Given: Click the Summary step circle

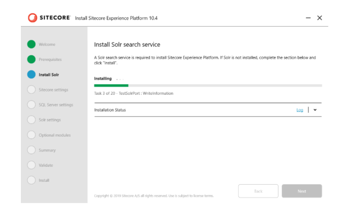Looking at the screenshot, I should (32, 150).
